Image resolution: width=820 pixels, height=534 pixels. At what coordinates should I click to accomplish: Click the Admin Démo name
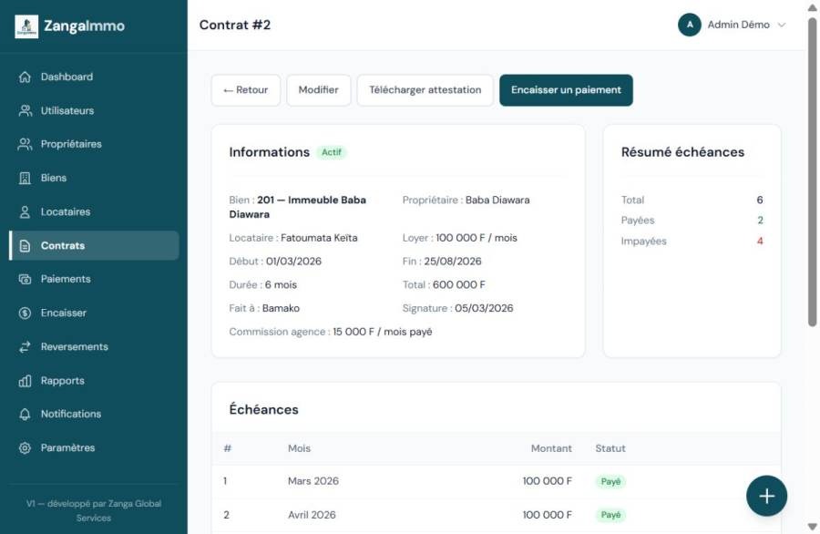coord(738,25)
